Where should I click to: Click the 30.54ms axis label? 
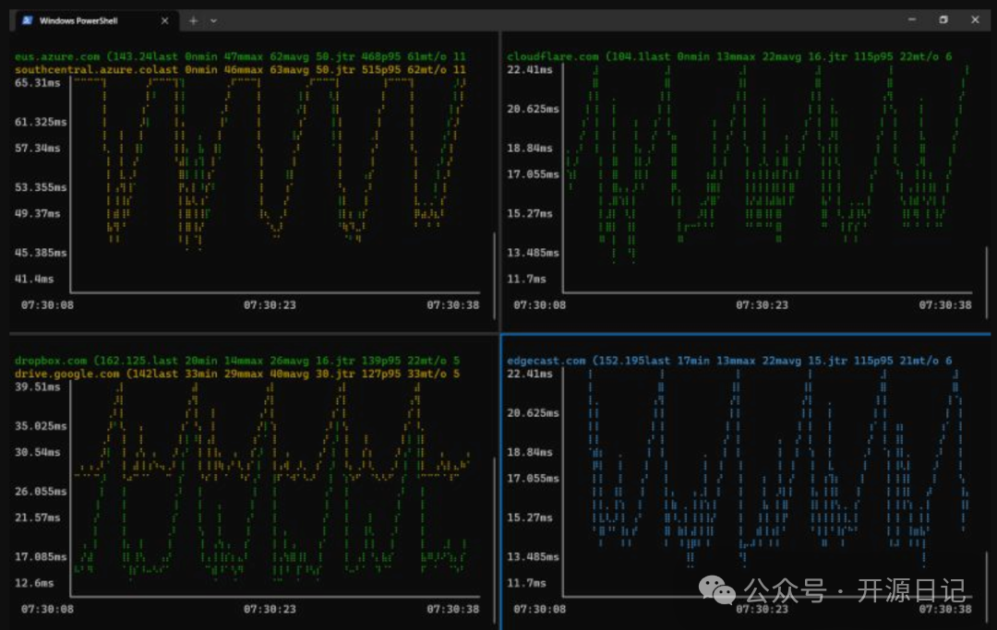pyautogui.click(x=38, y=452)
